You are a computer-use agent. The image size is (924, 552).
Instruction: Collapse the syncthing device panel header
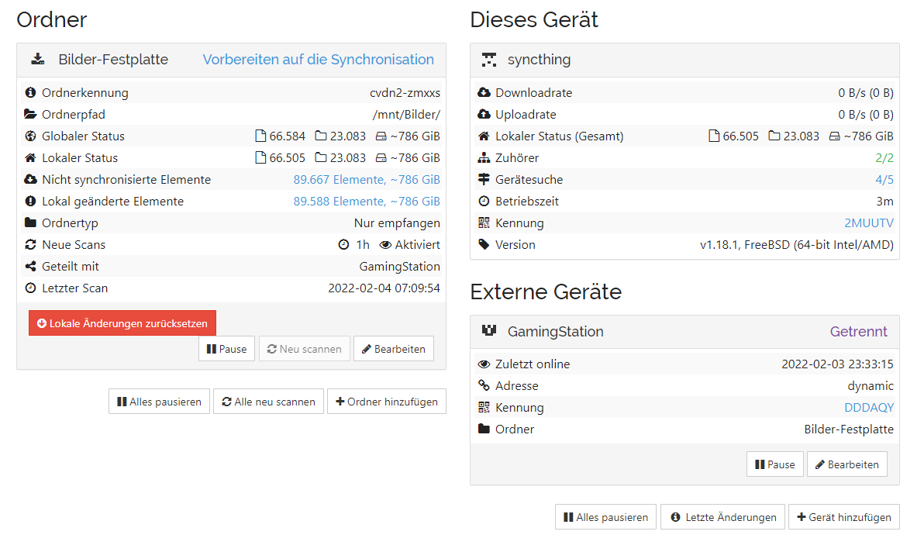point(684,60)
